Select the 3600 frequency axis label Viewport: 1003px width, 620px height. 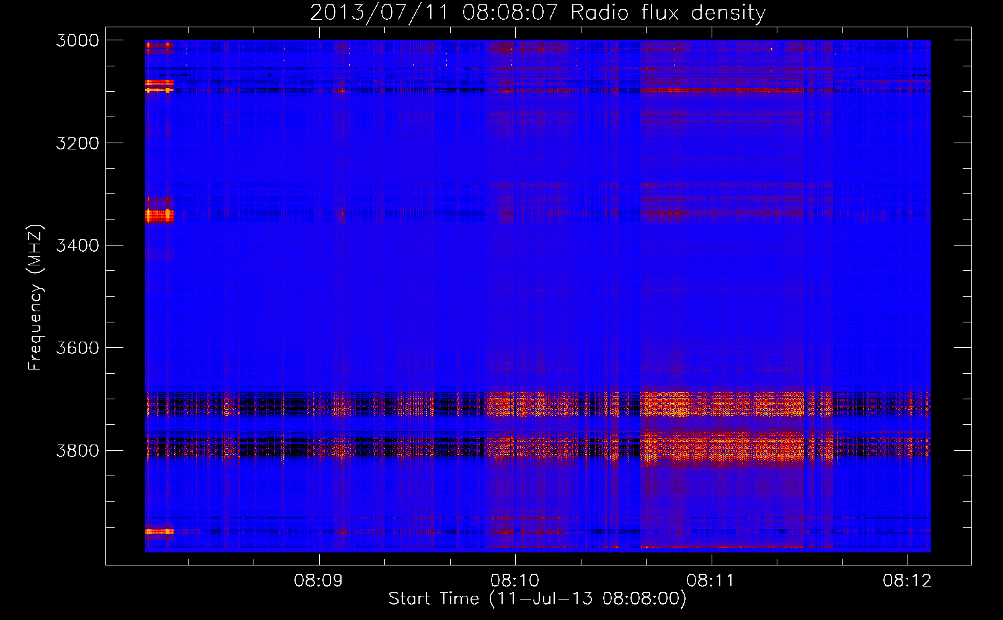click(x=77, y=348)
